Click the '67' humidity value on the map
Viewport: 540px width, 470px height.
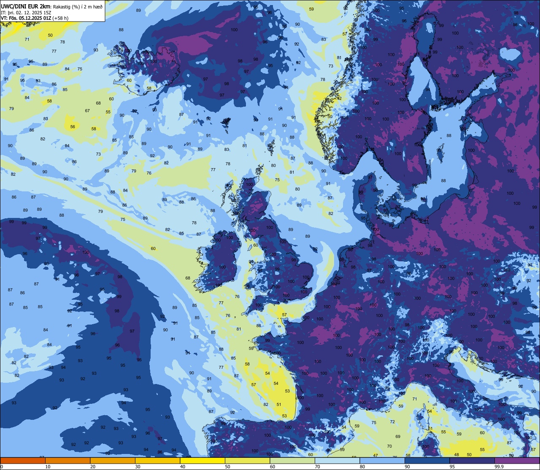pyautogui.click(x=87, y=111)
